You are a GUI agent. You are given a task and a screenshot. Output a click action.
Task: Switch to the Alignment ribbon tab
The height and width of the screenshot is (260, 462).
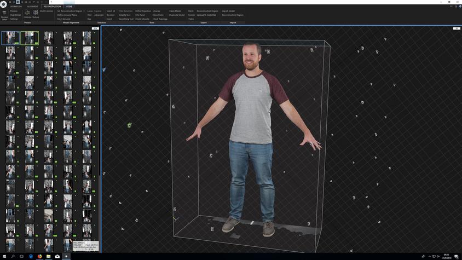(33, 7)
